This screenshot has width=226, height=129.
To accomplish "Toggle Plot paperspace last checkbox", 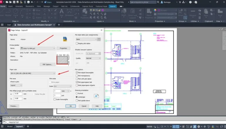I will 77,82.
